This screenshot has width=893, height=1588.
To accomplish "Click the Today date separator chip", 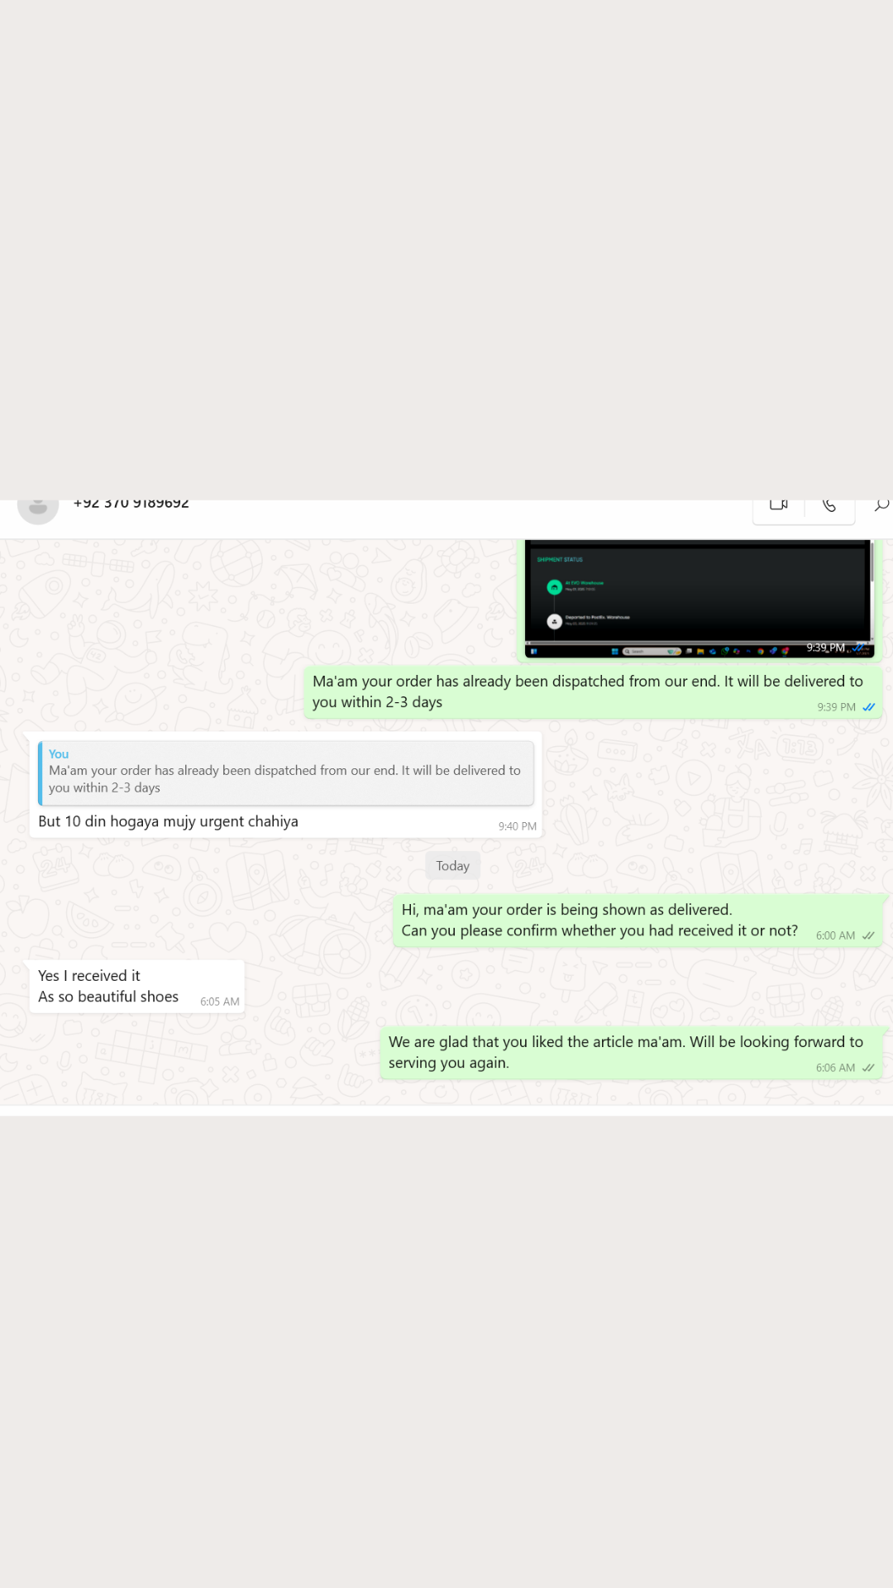I will (x=452, y=866).
